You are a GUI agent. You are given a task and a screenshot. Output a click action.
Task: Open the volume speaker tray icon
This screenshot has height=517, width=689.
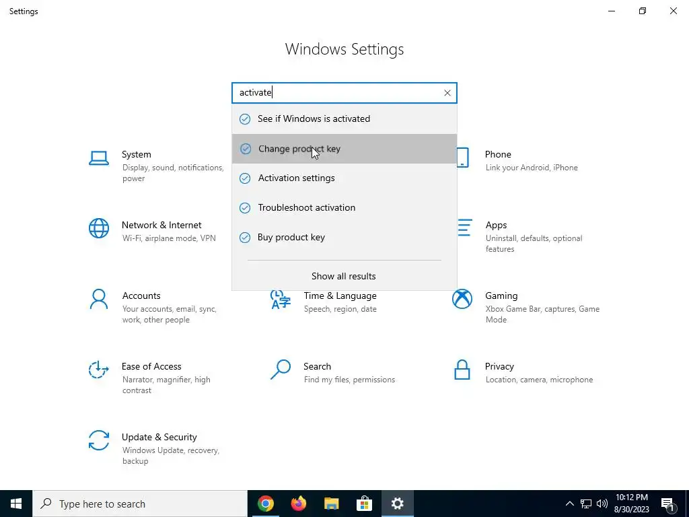(x=602, y=504)
